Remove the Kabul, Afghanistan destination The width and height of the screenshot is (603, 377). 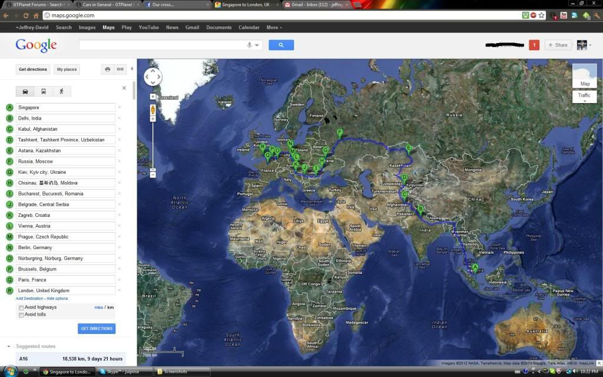120,129
